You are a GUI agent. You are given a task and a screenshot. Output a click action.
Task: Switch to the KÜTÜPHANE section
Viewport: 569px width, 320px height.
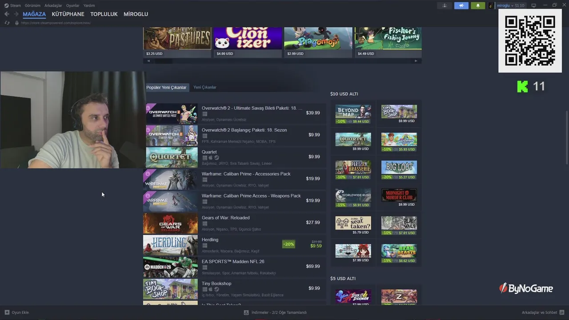(x=68, y=14)
